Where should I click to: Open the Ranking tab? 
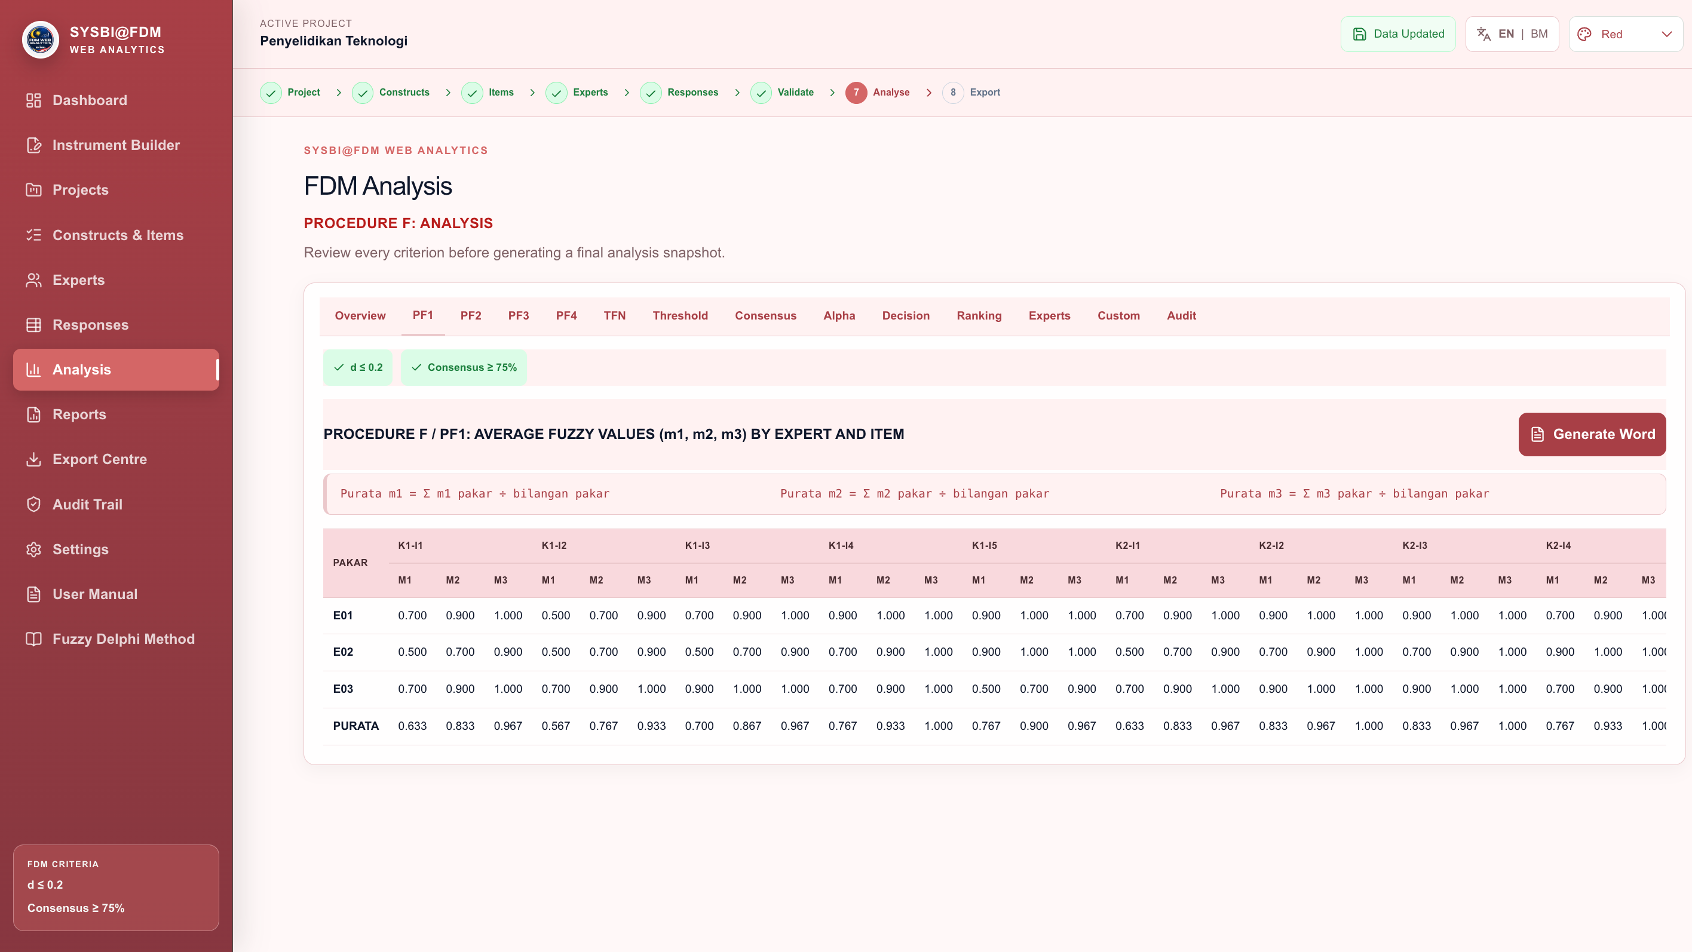(979, 316)
